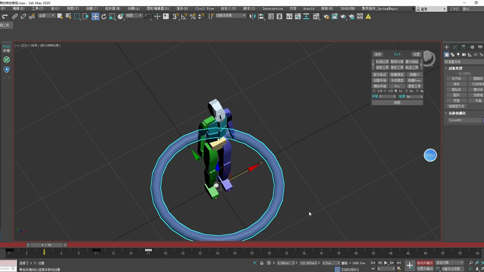
Task: Click frame 26 on the track bar
Action: click(x=235, y=253)
